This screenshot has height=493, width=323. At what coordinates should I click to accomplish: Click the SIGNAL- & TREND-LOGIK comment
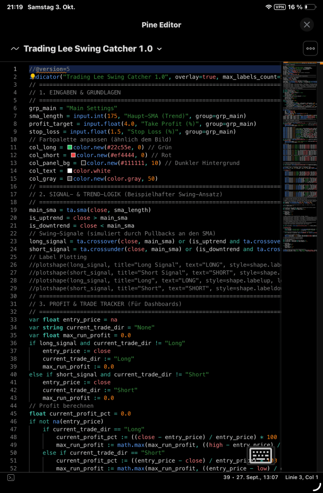pyautogui.click(x=126, y=194)
